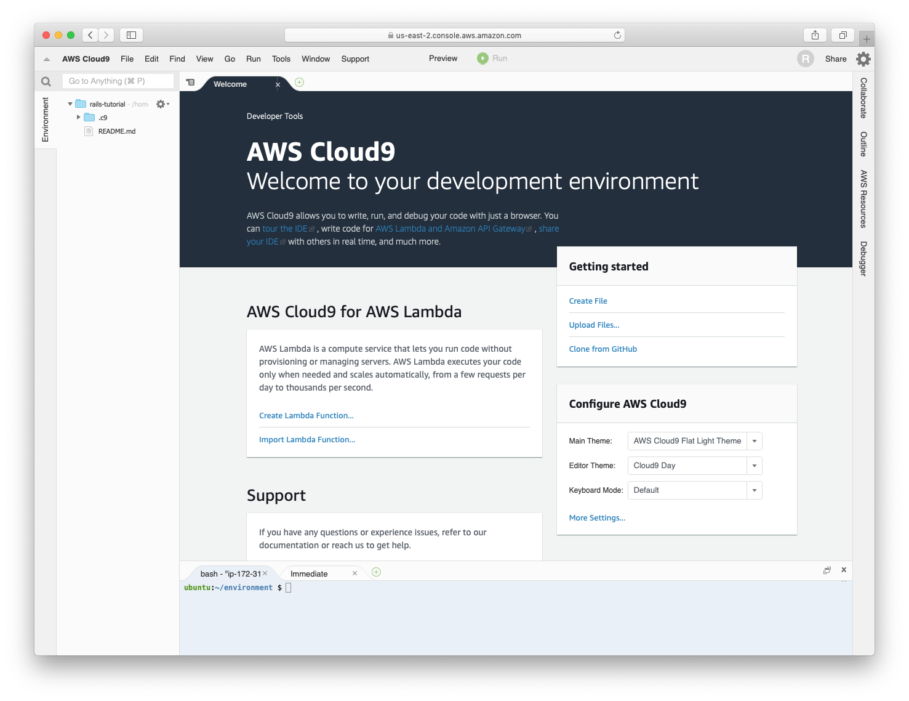Click the green Run play icon
Screen dimensions: 909x701
coord(483,59)
